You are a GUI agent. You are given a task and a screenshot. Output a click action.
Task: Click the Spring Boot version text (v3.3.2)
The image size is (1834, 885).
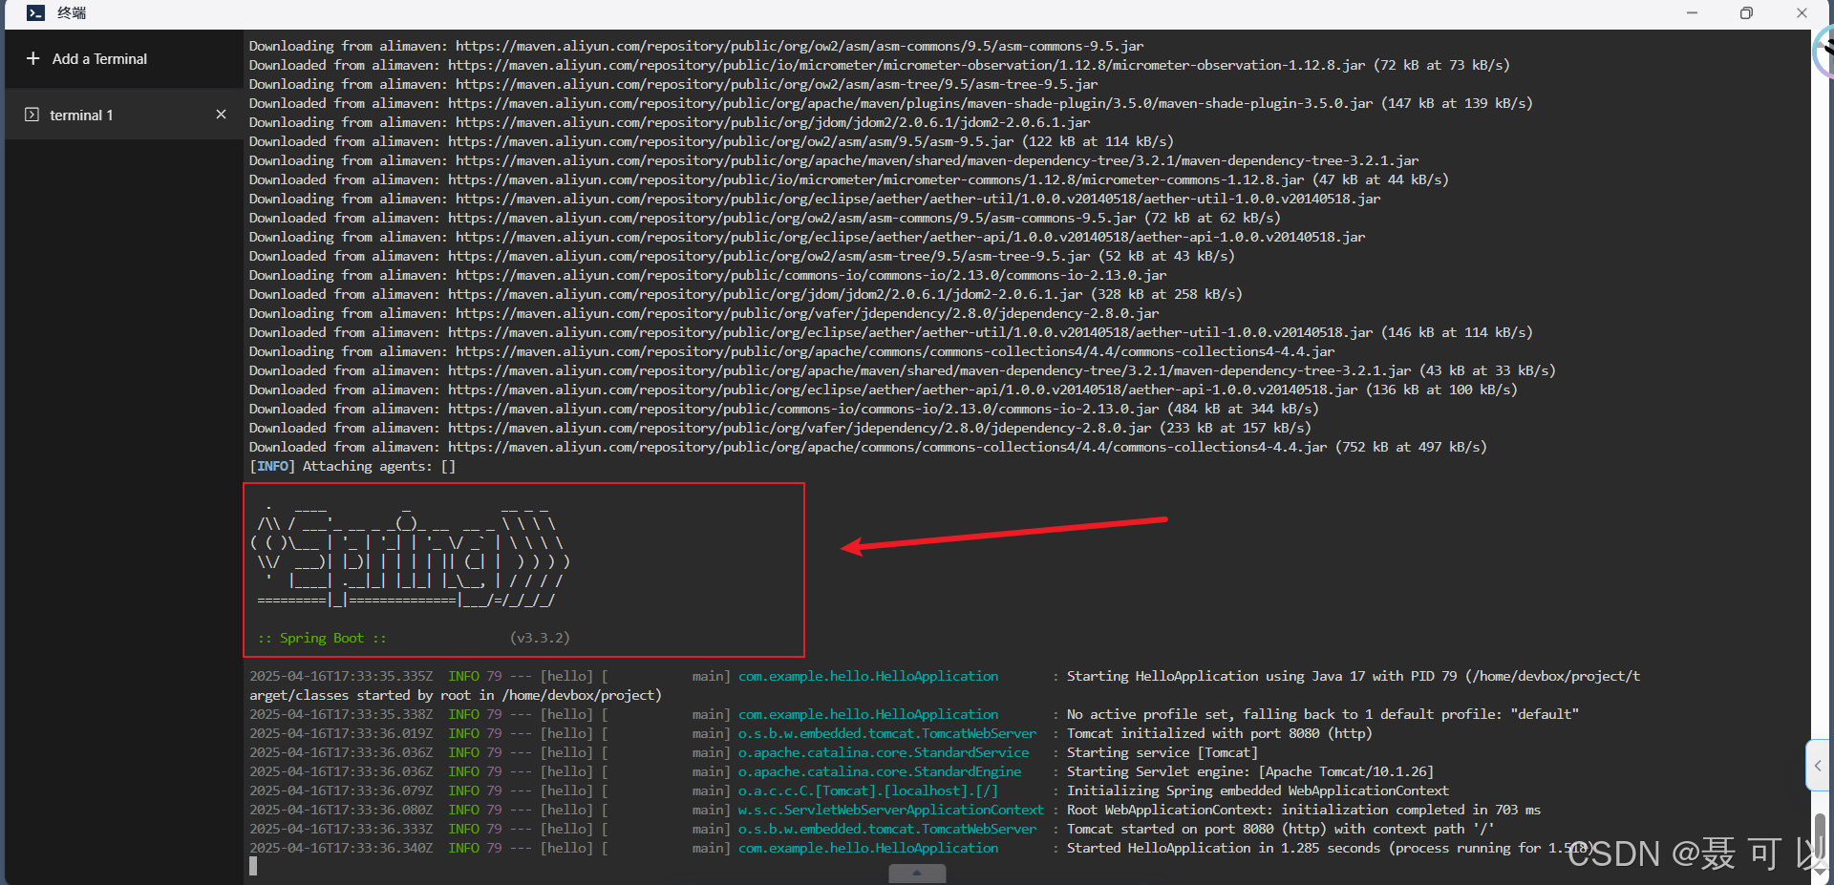coord(540,638)
